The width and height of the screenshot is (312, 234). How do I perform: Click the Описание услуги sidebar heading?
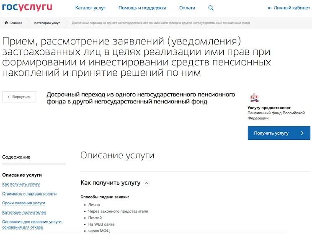tap(22, 175)
